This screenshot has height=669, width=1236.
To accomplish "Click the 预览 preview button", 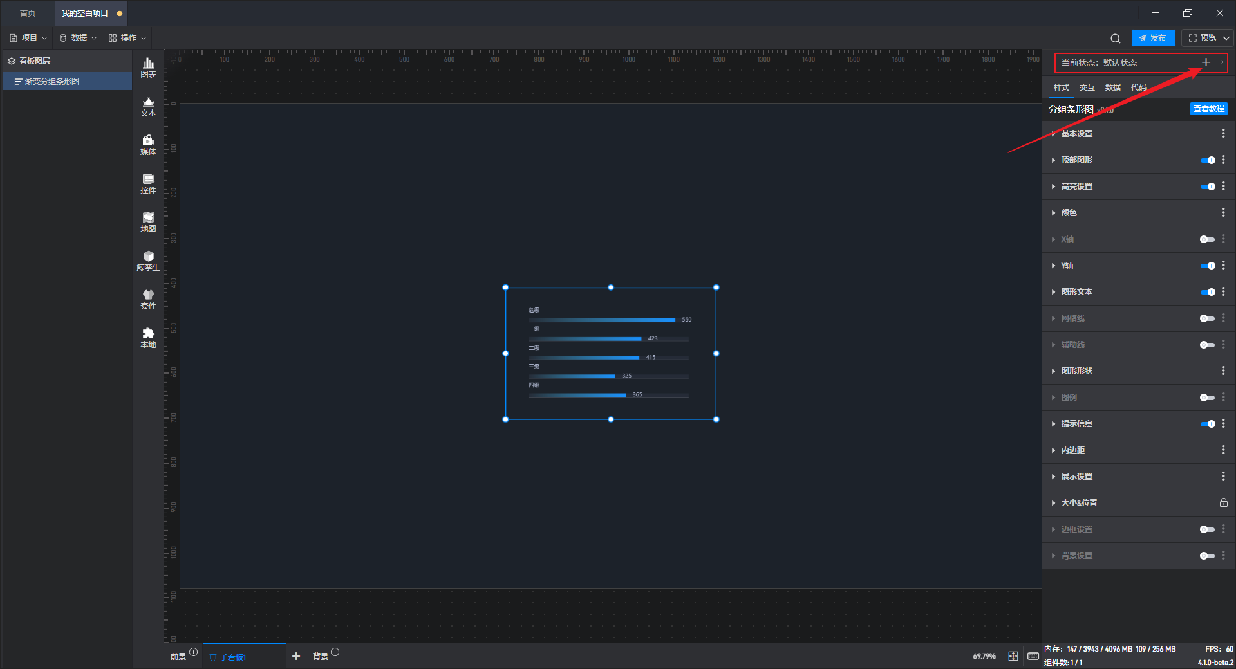I will click(x=1203, y=38).
